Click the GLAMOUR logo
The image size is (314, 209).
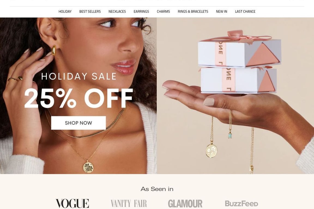185,204
